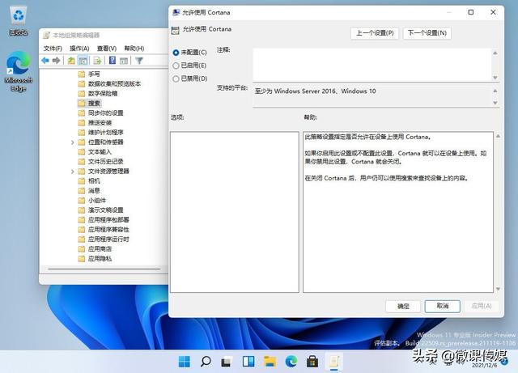Open the taskbar search magnifier
The image size is (518, 373).
(x=206, y=362)
